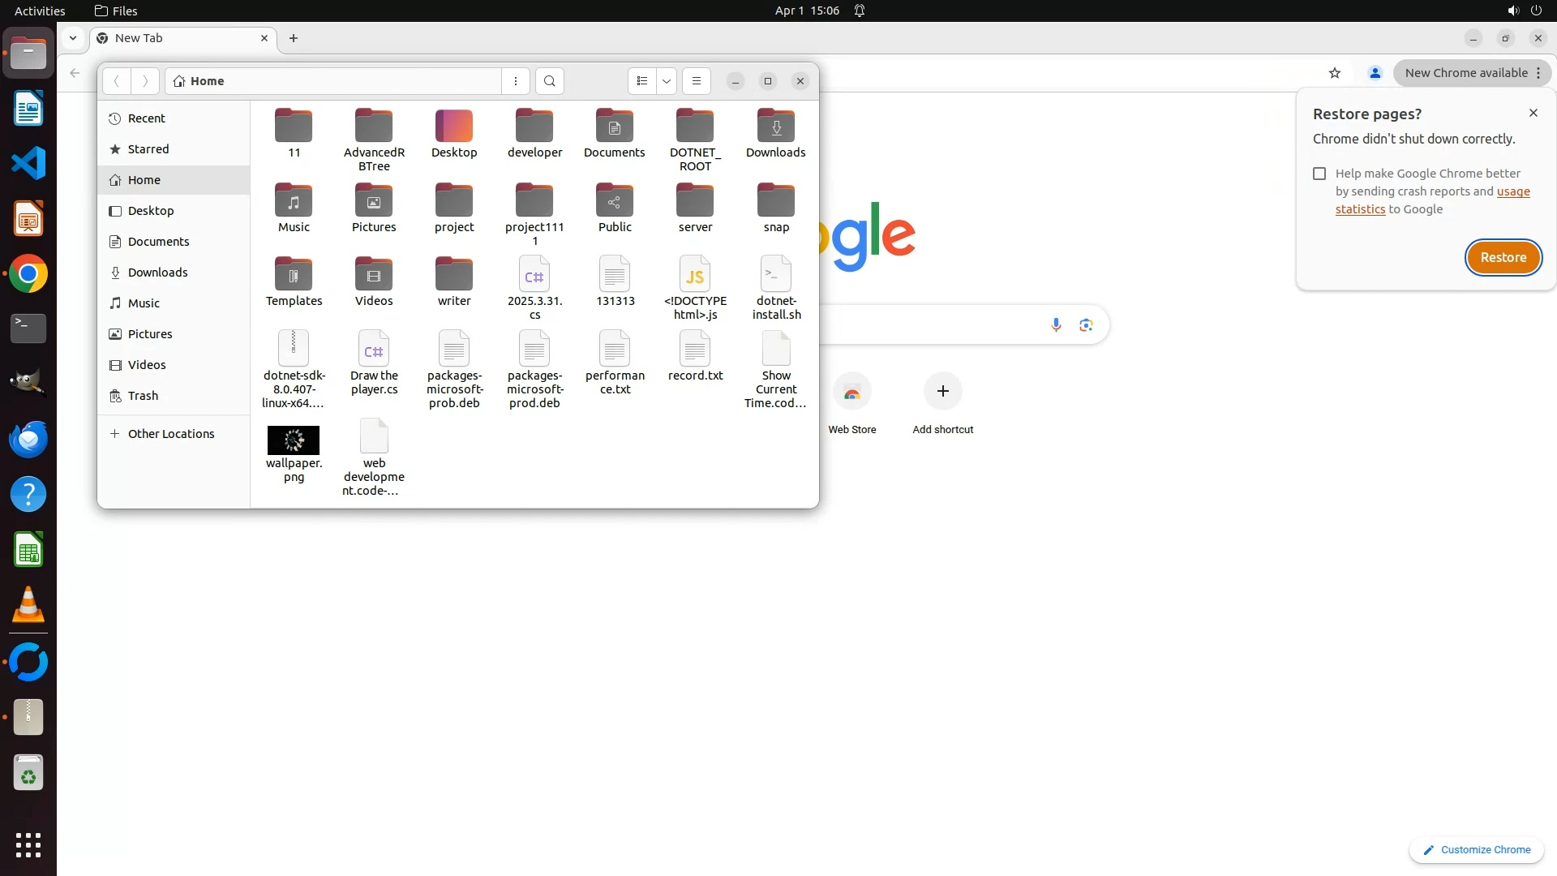Viewport: 1557px width, 876px height.
Task: Click the three-dot path options button
Action: 516,81
